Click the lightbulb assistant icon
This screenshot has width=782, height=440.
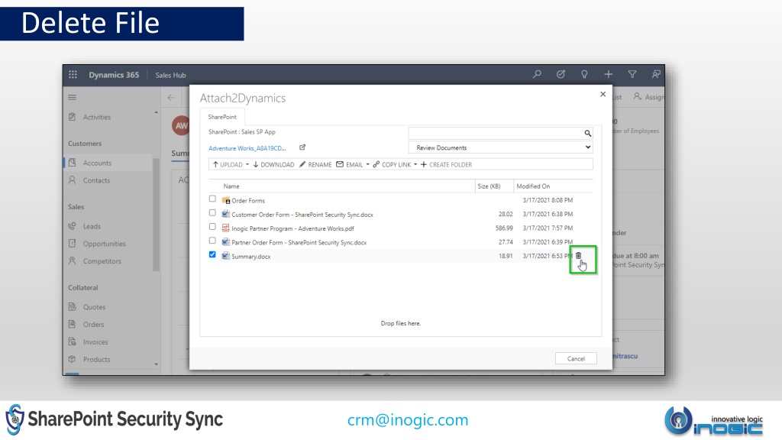[584, 74]
